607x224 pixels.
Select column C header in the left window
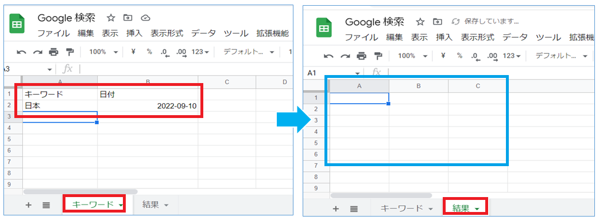pyautogui.click(x=227, y=82)
